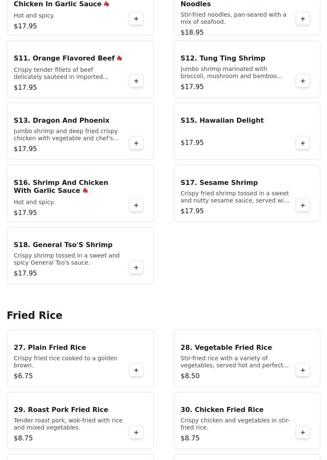
Task: Add 27 Plain Fried Rice to cart
Action: (136, 370)
